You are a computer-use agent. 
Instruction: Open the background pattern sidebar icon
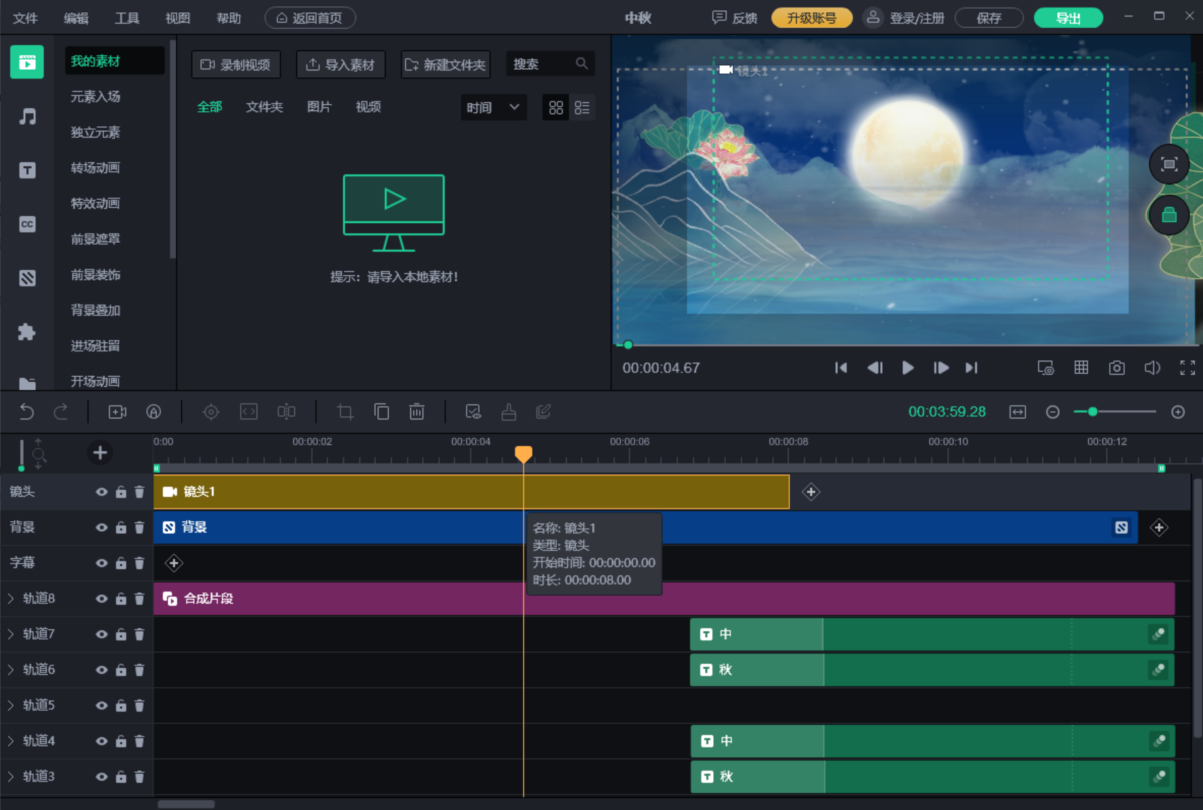(x=27, y=277)
